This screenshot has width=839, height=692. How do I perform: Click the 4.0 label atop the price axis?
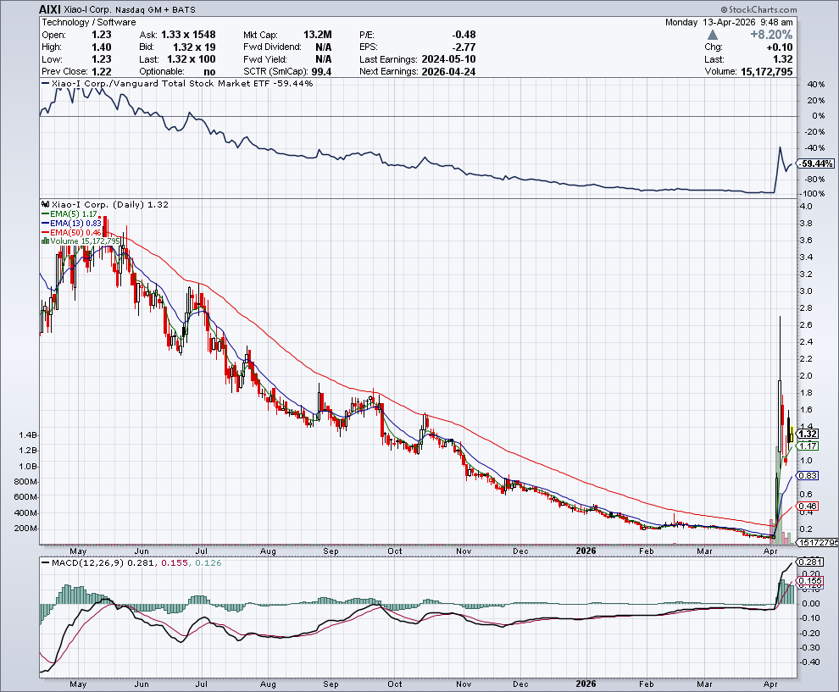tap(805, 207)
